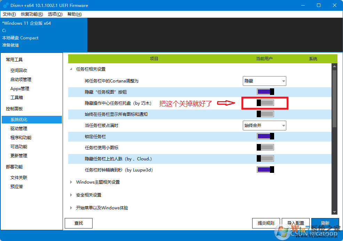343x241 pixels.
Task: Toggle 任务栏使用小图标 switch
Action: point(265,147)
